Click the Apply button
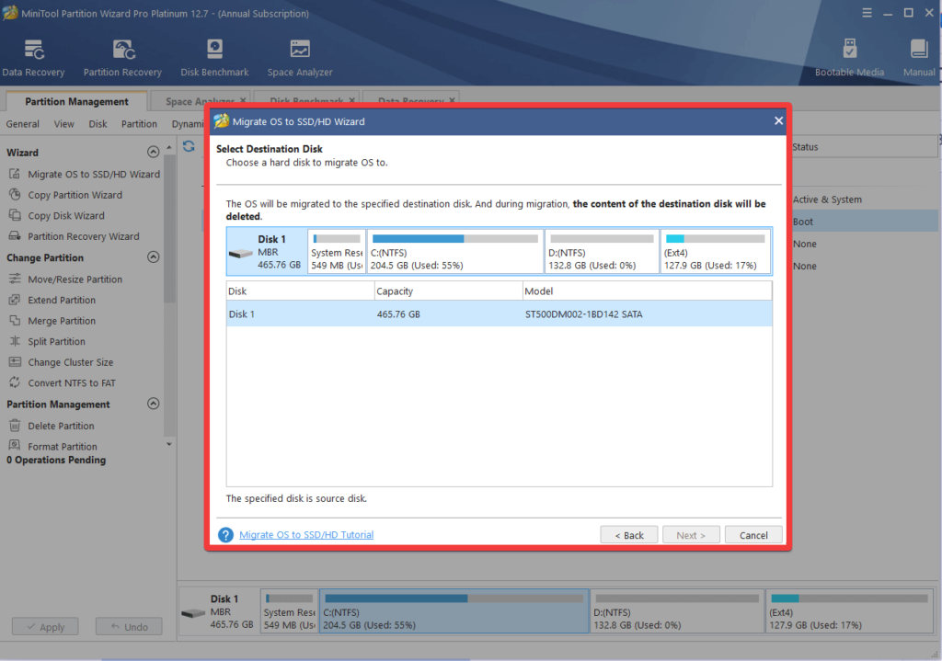Screen dimensions: 942x661 point(46,627)
